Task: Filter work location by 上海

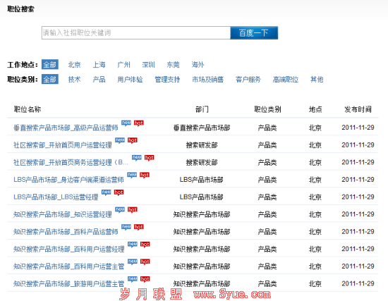Action: point(99,65)
